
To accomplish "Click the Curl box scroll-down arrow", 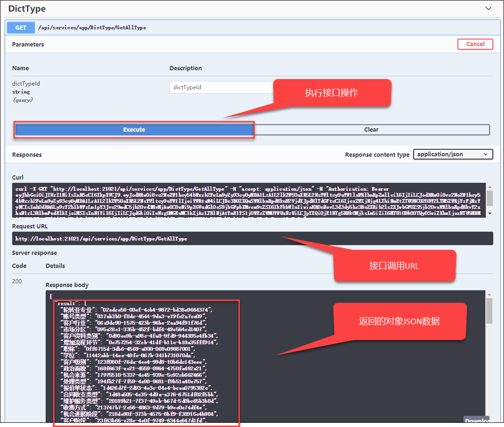I will click(x=490, y=213).
